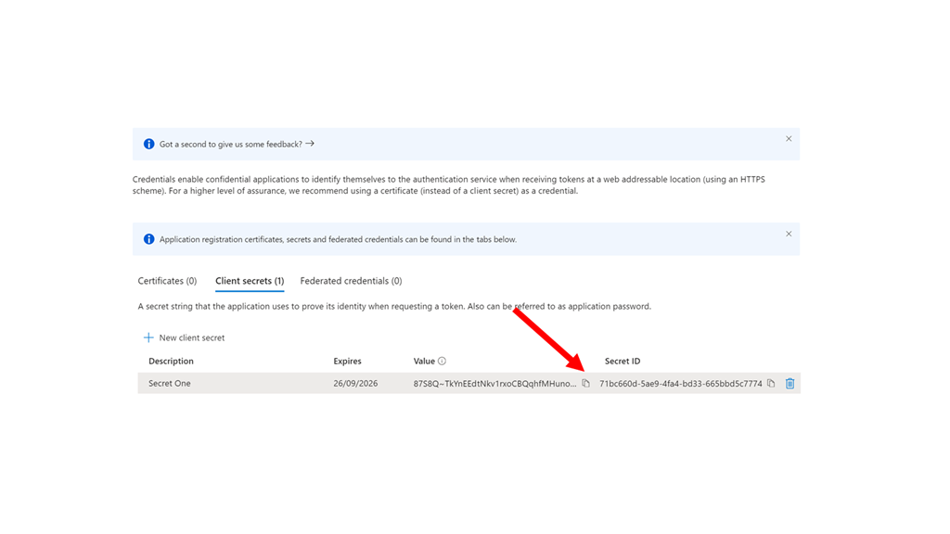Click the 26/09/2026 expiry date cell
950x534 pixels.
[x=354, y=383]
